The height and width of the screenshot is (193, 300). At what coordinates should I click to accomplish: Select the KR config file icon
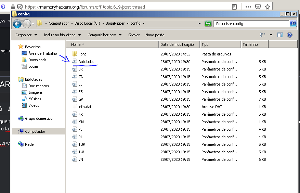[x=75, y=114]
